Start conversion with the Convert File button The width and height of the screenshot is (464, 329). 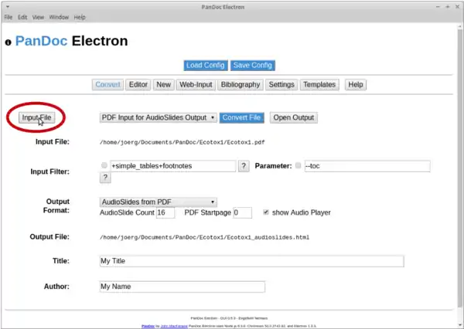pyautogui.click(x=242, y=117)
